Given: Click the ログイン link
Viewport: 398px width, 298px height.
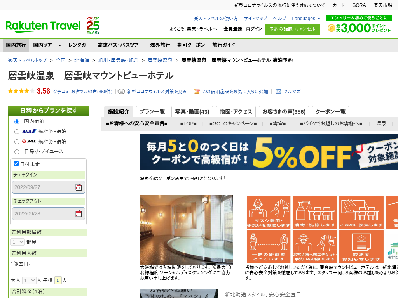Looking at the screenshot, I should point(254,29).
